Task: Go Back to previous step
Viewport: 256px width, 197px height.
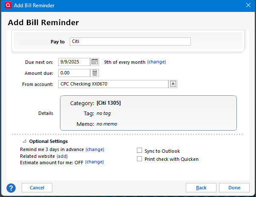Action: (201, 188)
